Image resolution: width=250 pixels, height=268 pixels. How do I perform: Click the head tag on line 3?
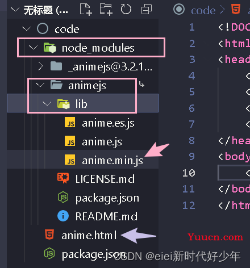[x=238, y=60]
